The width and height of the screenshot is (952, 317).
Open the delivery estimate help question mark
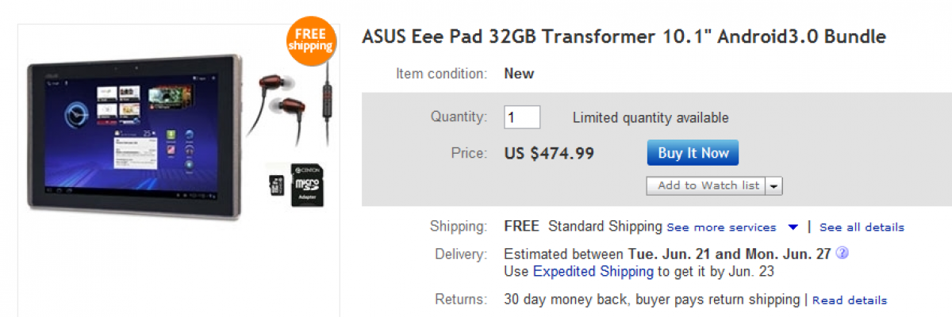[843, 254]
